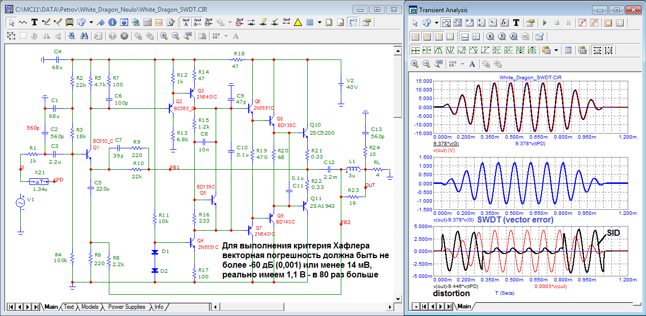Expand the component dropdown arrow in schematic toolbar

click(x=91, y=22)
